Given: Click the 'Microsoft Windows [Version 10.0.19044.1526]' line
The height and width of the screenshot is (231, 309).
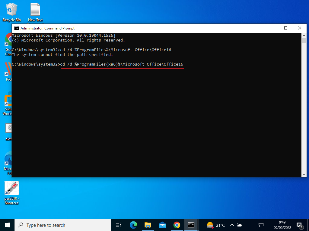Looking at the screenshot, I should [x=63, y=35].
